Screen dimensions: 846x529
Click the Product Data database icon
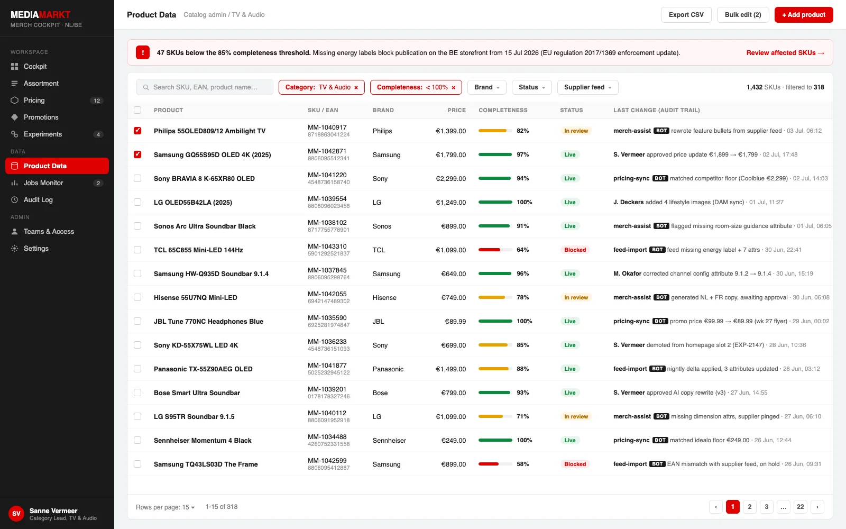pos(15,166)
